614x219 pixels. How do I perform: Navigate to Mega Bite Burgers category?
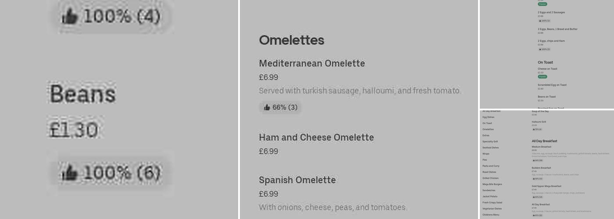tap(492, 184)
